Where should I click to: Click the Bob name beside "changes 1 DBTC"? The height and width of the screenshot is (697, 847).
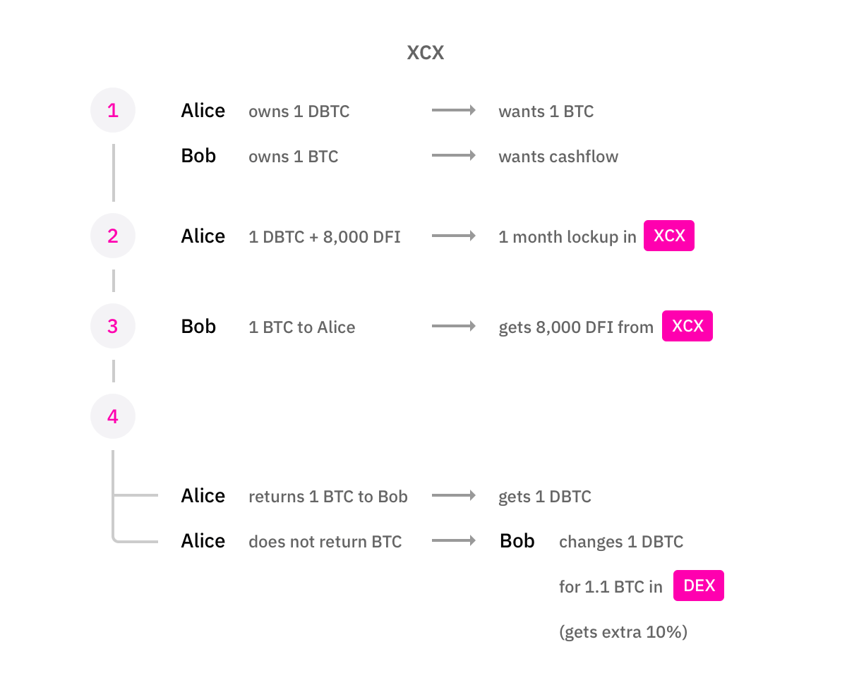tap(517, 541)
